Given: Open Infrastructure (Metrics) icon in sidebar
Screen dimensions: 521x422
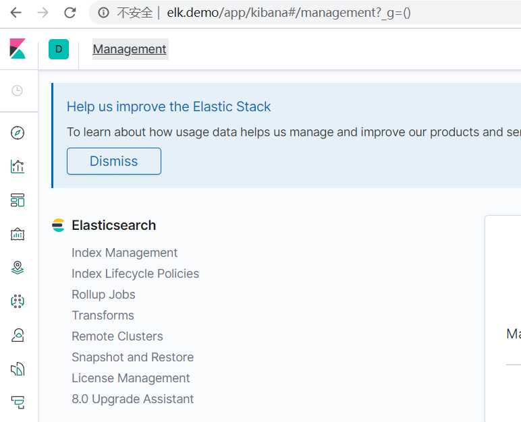Looking at the screenshot, I should 18,335.
